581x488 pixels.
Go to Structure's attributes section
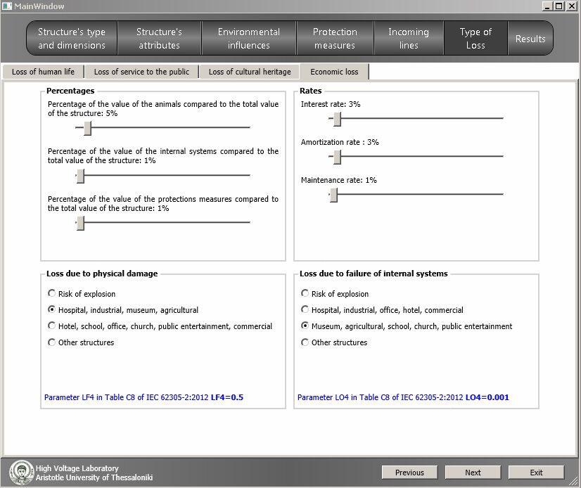[x=160, y=38]
